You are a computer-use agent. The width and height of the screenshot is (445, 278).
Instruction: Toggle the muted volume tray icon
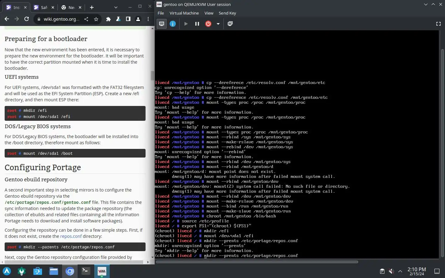391,271
